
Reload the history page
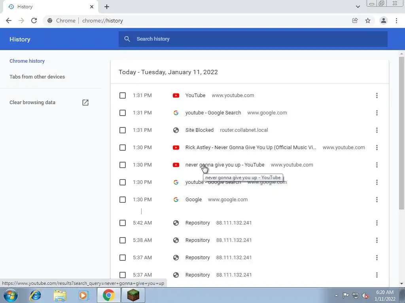(34, 21)
